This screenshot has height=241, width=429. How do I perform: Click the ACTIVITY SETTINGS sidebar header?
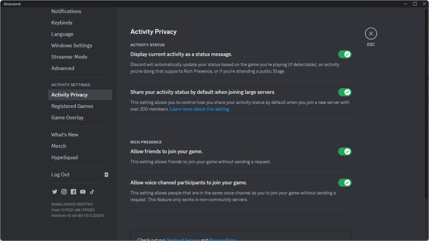point(70,85)
